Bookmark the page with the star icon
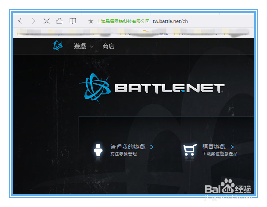The height and width of the screenshot is (207, 267). pos(91,21)
